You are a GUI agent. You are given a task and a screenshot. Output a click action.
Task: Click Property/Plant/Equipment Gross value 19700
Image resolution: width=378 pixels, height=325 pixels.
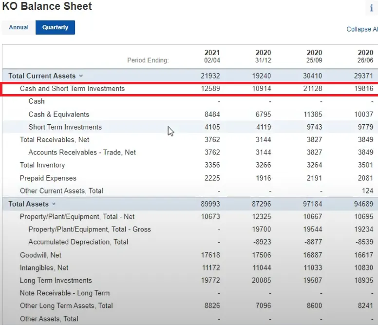[262, 229]
